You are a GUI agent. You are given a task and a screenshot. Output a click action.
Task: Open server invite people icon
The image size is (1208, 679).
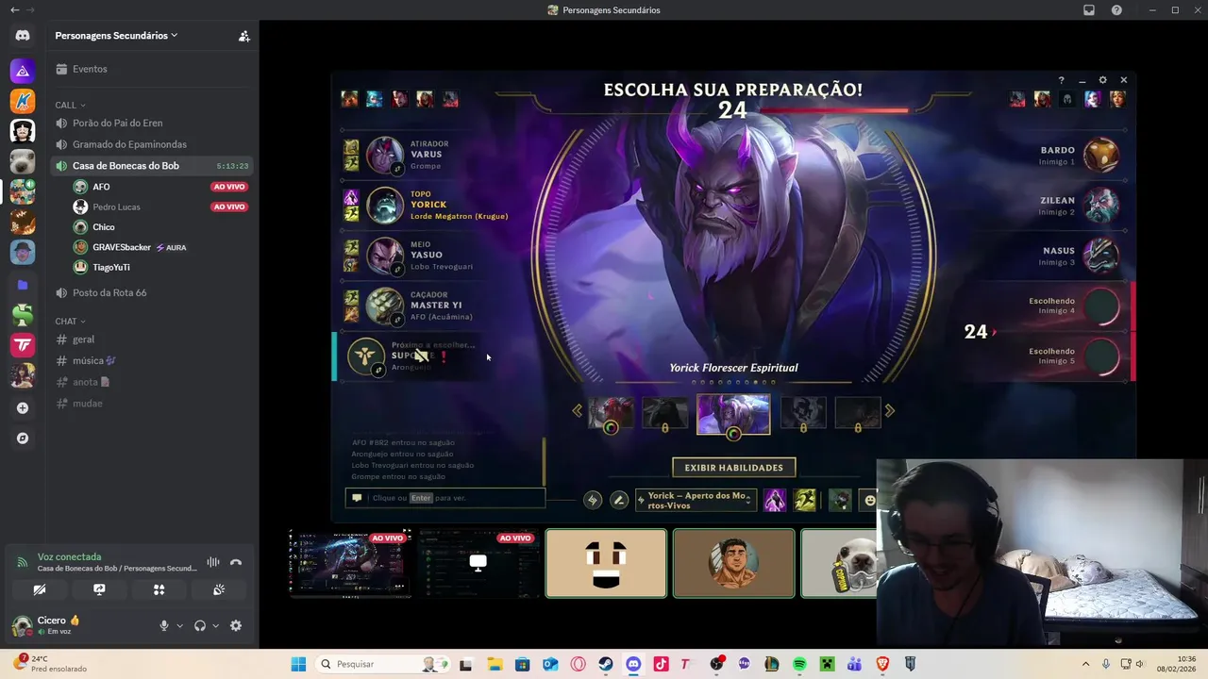243,36
